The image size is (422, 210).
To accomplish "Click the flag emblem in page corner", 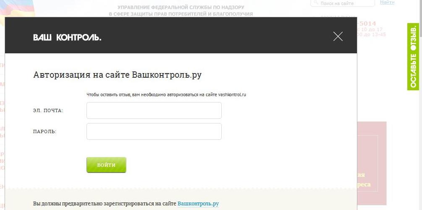I will pyautogui.click(x=17, y=9).
